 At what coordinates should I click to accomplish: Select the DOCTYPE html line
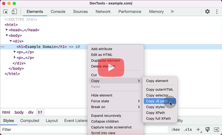tap(21, 19)
